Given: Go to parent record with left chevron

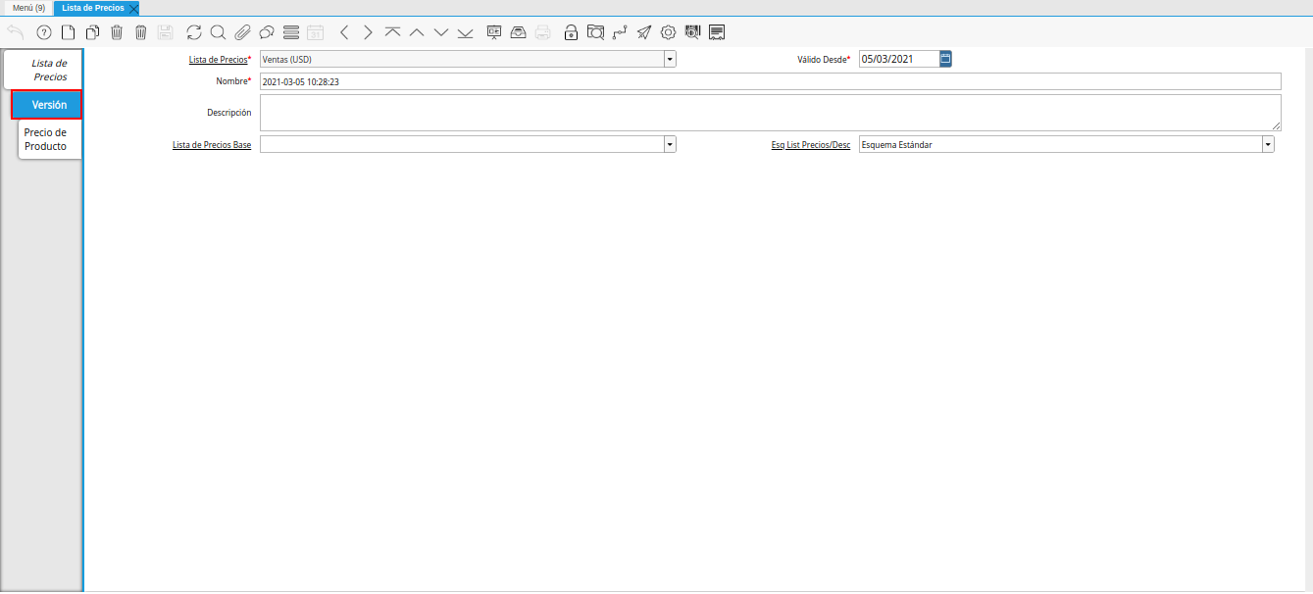Looking at the screenshot, I should tap(344, 32).
